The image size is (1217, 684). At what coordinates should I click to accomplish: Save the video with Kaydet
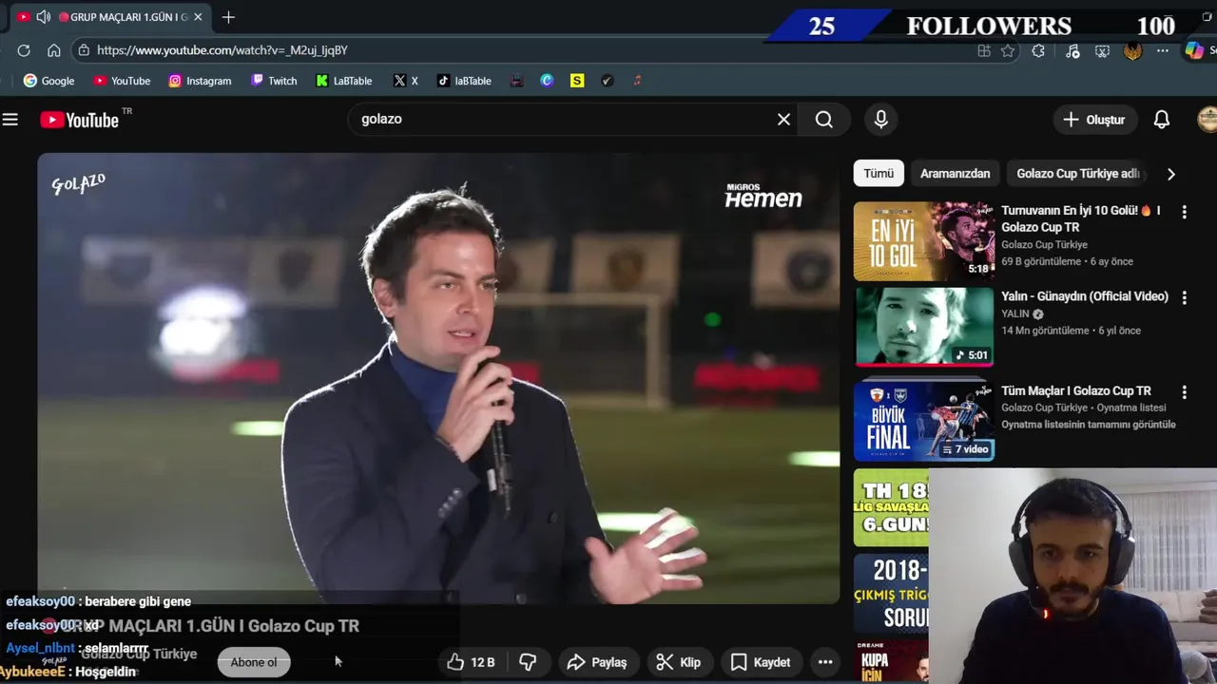point(760,662)
